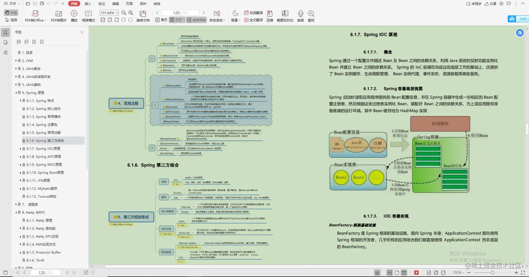Select the 手型 hand tool

[x=10, y=13]
